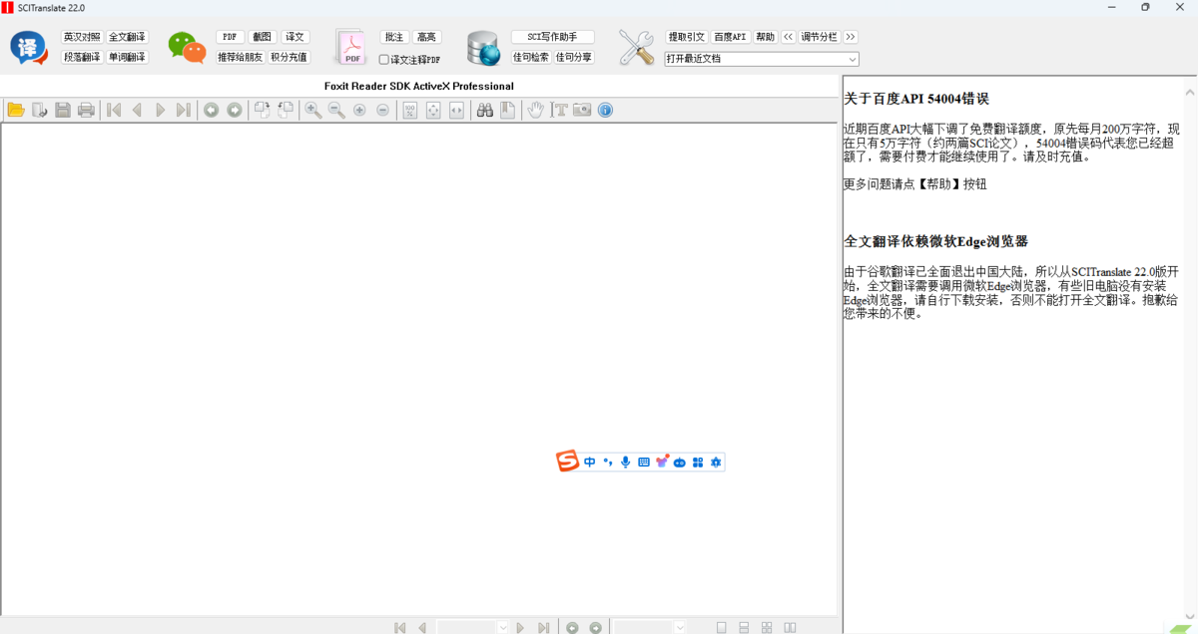Click the gray floppy disk save icon
This screenshot has height=634, width=1198.
63,110
